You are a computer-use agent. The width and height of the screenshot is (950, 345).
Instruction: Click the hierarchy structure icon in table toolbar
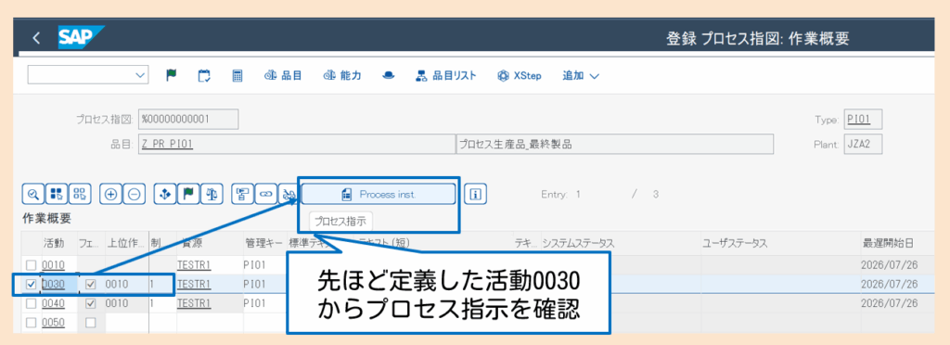tap(242, 194)
